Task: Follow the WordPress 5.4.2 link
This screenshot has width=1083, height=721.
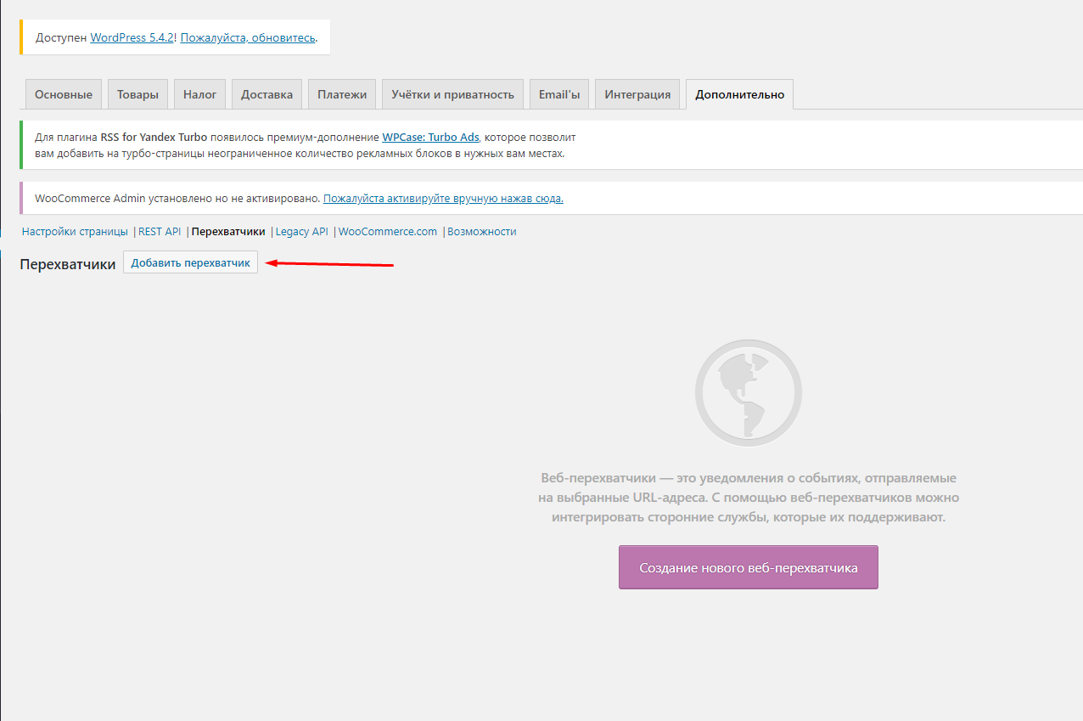Action: (x=132, y=38)
